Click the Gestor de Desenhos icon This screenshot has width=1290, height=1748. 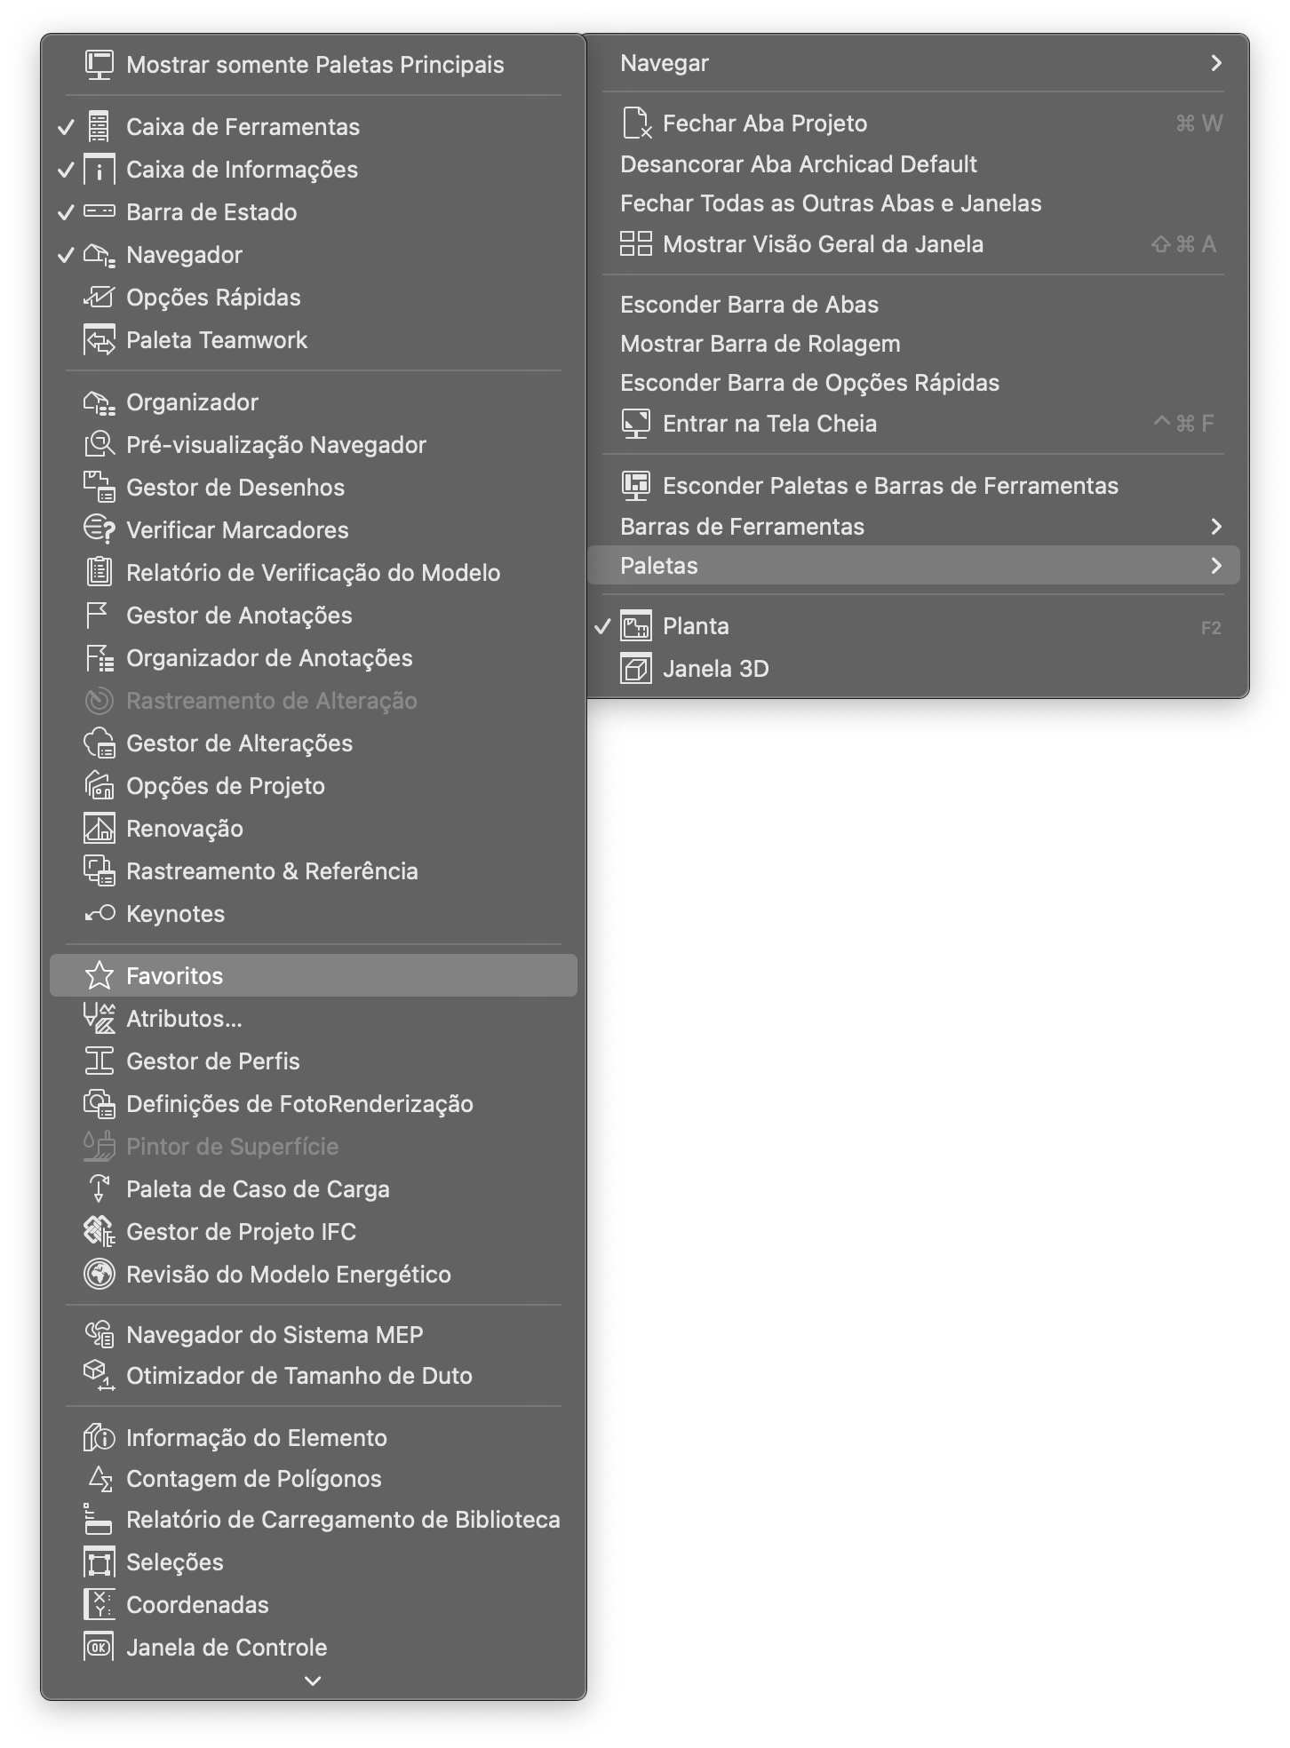point(99,487)
